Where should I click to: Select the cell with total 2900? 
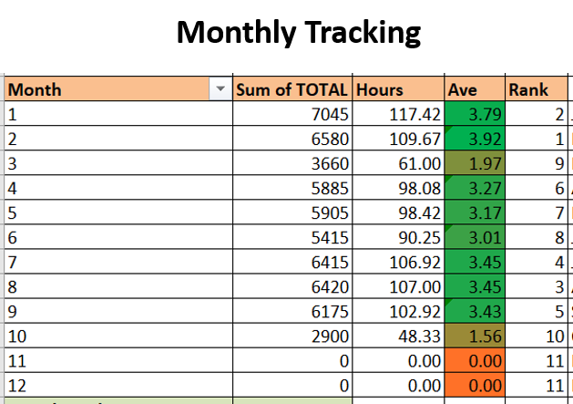coord(292,337)
